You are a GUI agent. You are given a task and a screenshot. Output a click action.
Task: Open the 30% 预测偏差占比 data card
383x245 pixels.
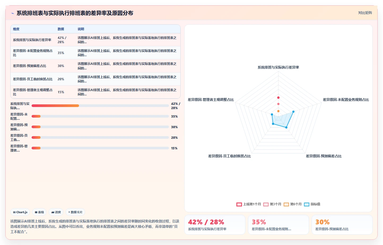coord(342,225)
